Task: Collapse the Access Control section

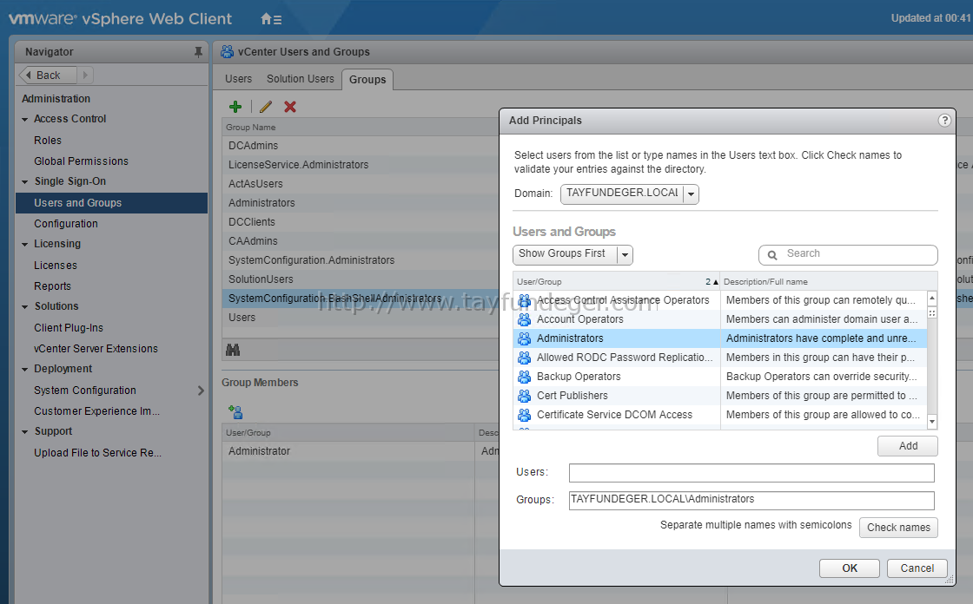Action: [x=25, y=119]
